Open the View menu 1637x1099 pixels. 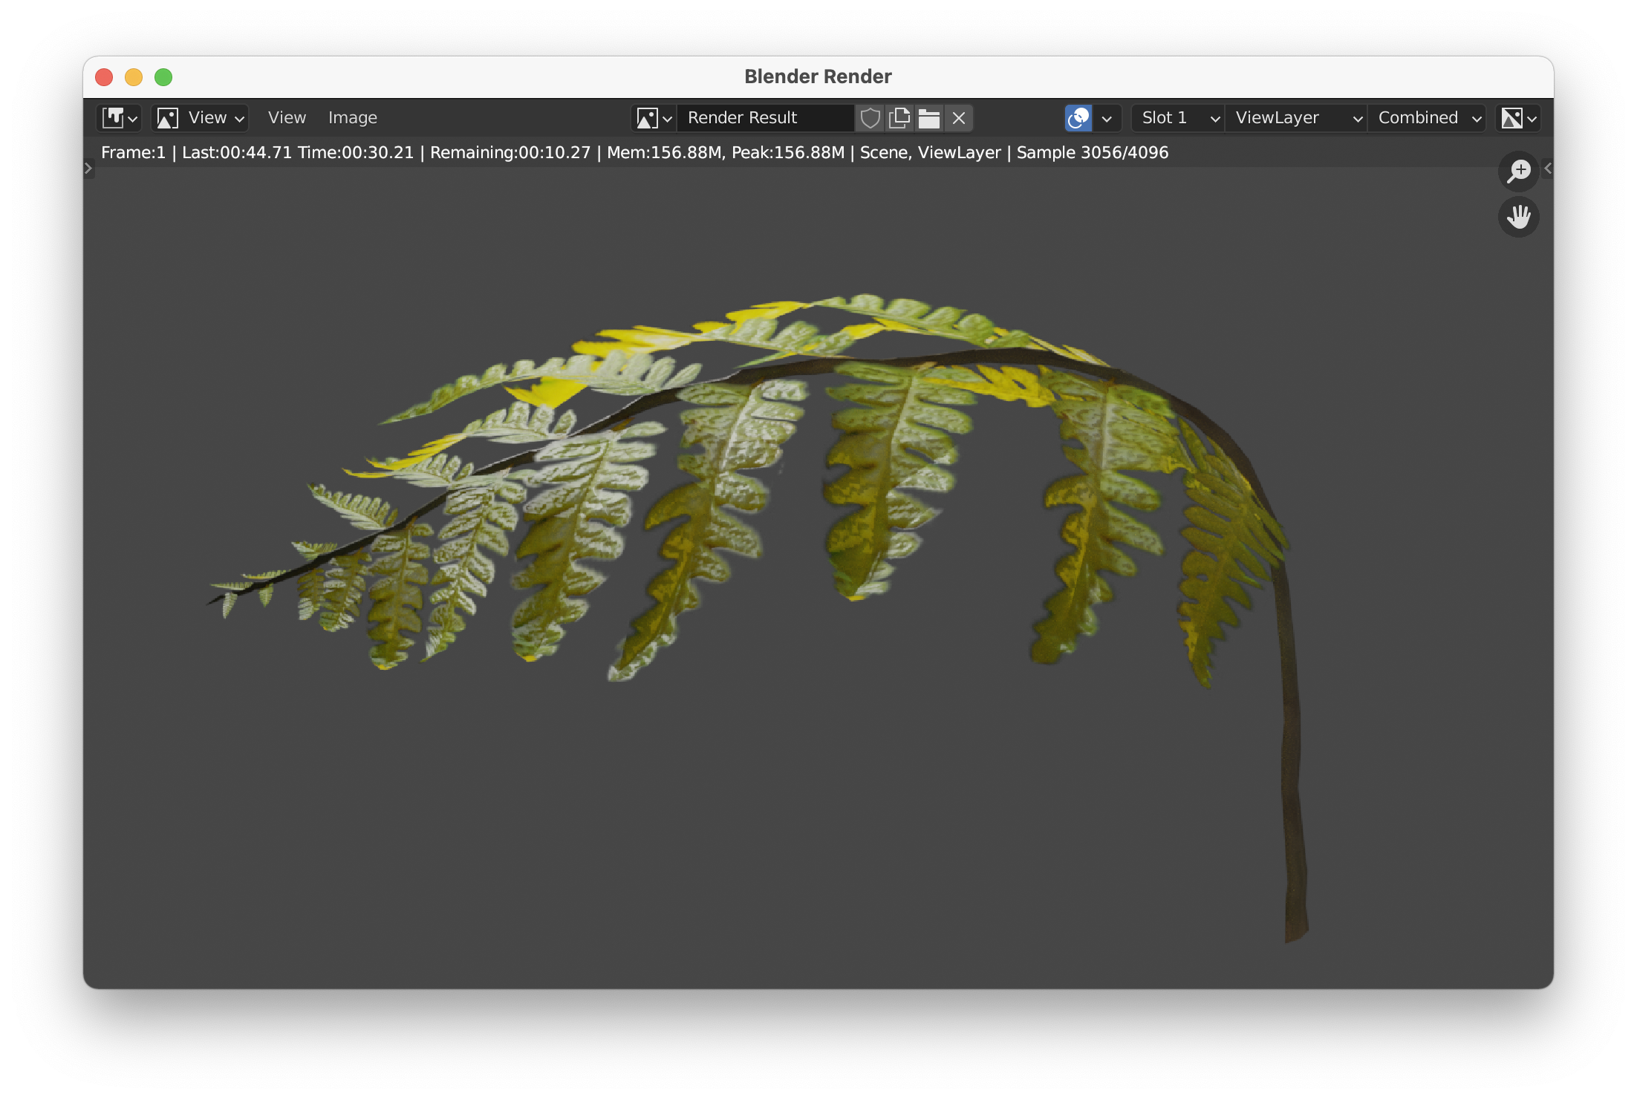point(287,118)
